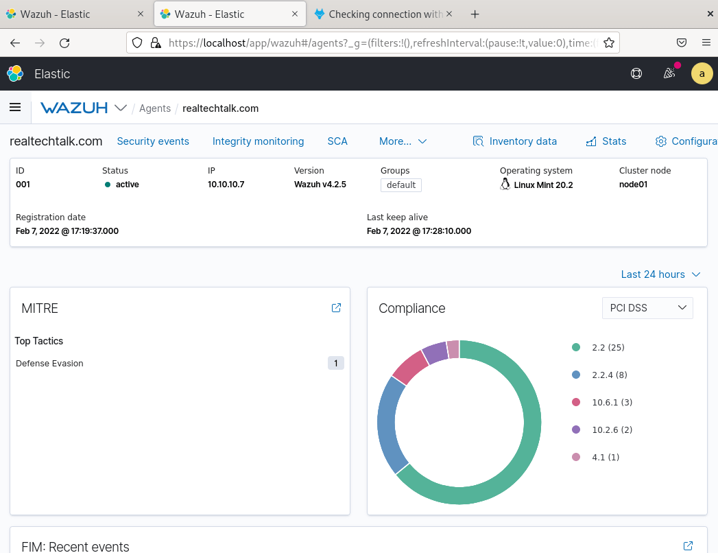The image size is (718, 553).
Task: Select the green 2.2 legend swatch
Action: 576,347
